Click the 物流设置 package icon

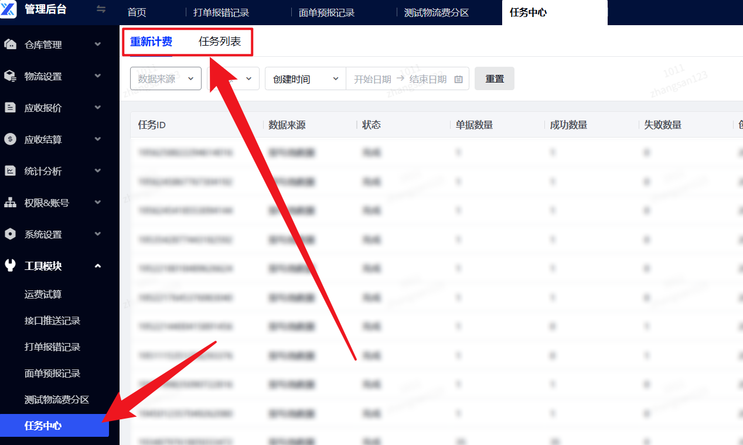pos(10,76)
